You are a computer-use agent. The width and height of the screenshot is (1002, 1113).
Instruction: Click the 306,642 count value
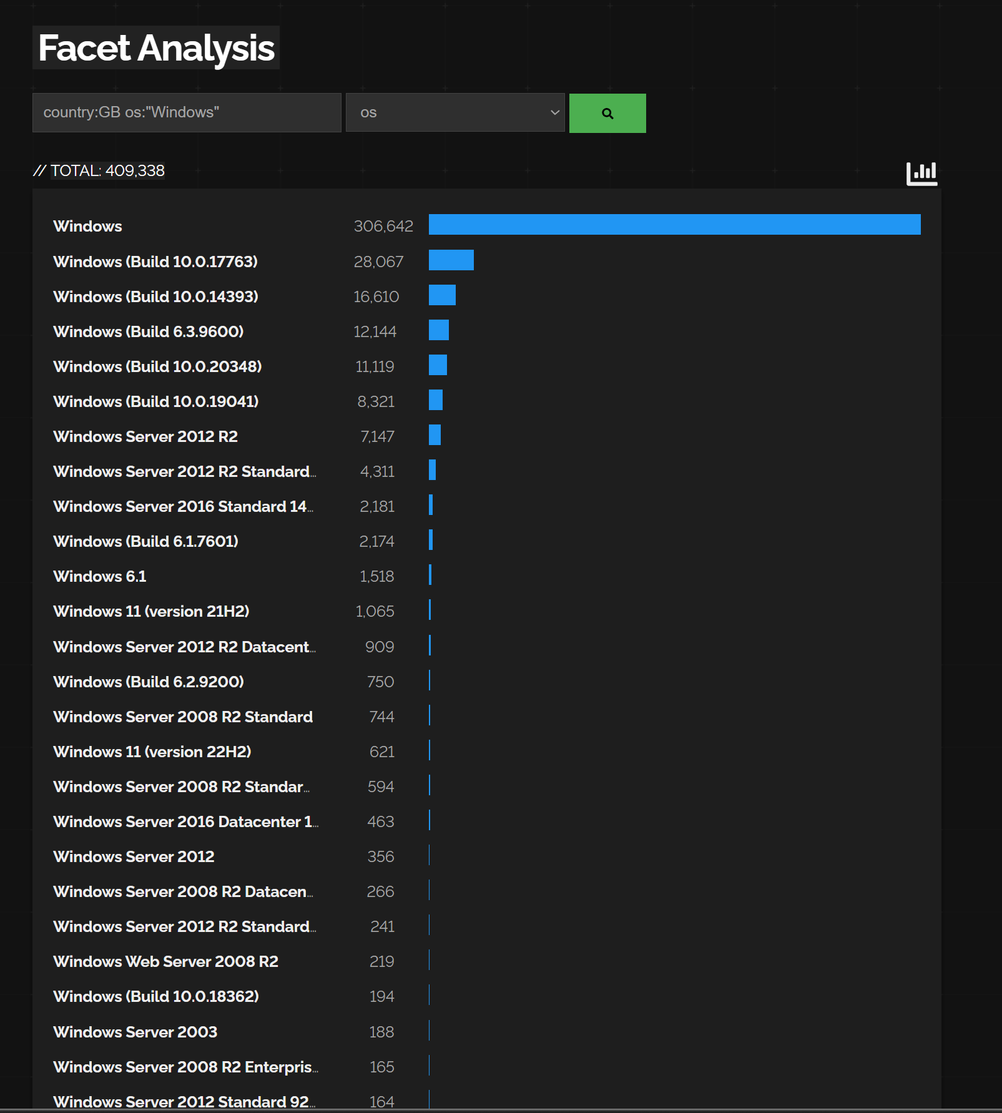(383, 226)
